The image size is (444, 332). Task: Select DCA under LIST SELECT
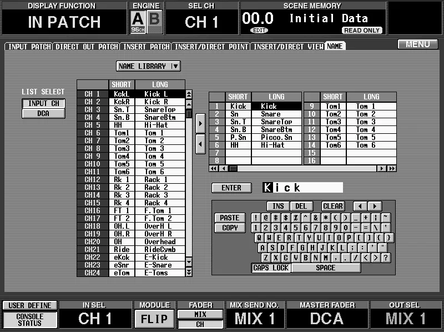44,114
